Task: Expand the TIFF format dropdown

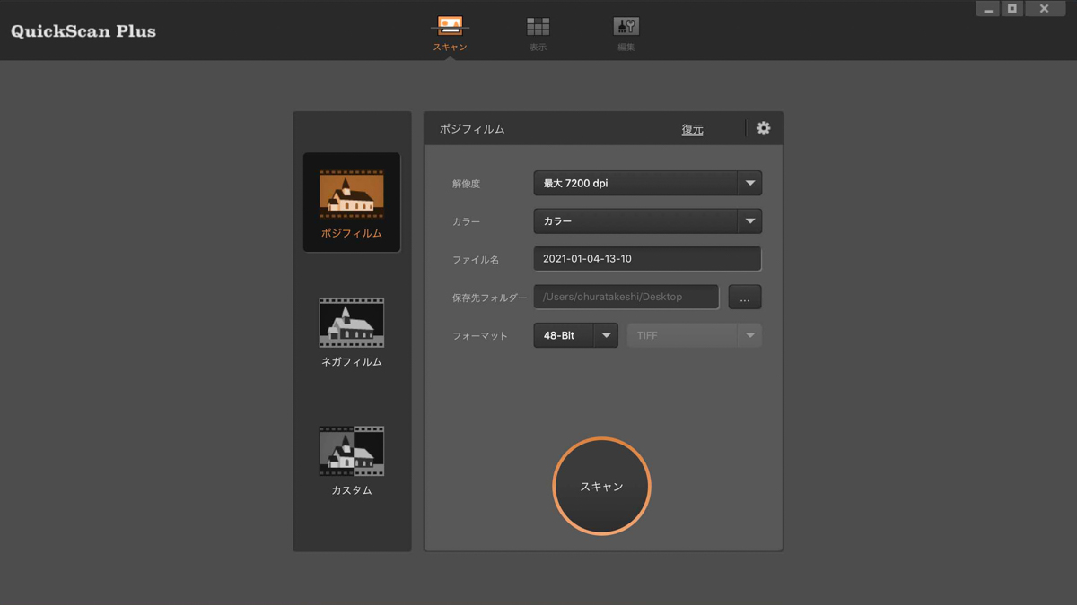Action: pyautogui.click(x=749, y=334)
